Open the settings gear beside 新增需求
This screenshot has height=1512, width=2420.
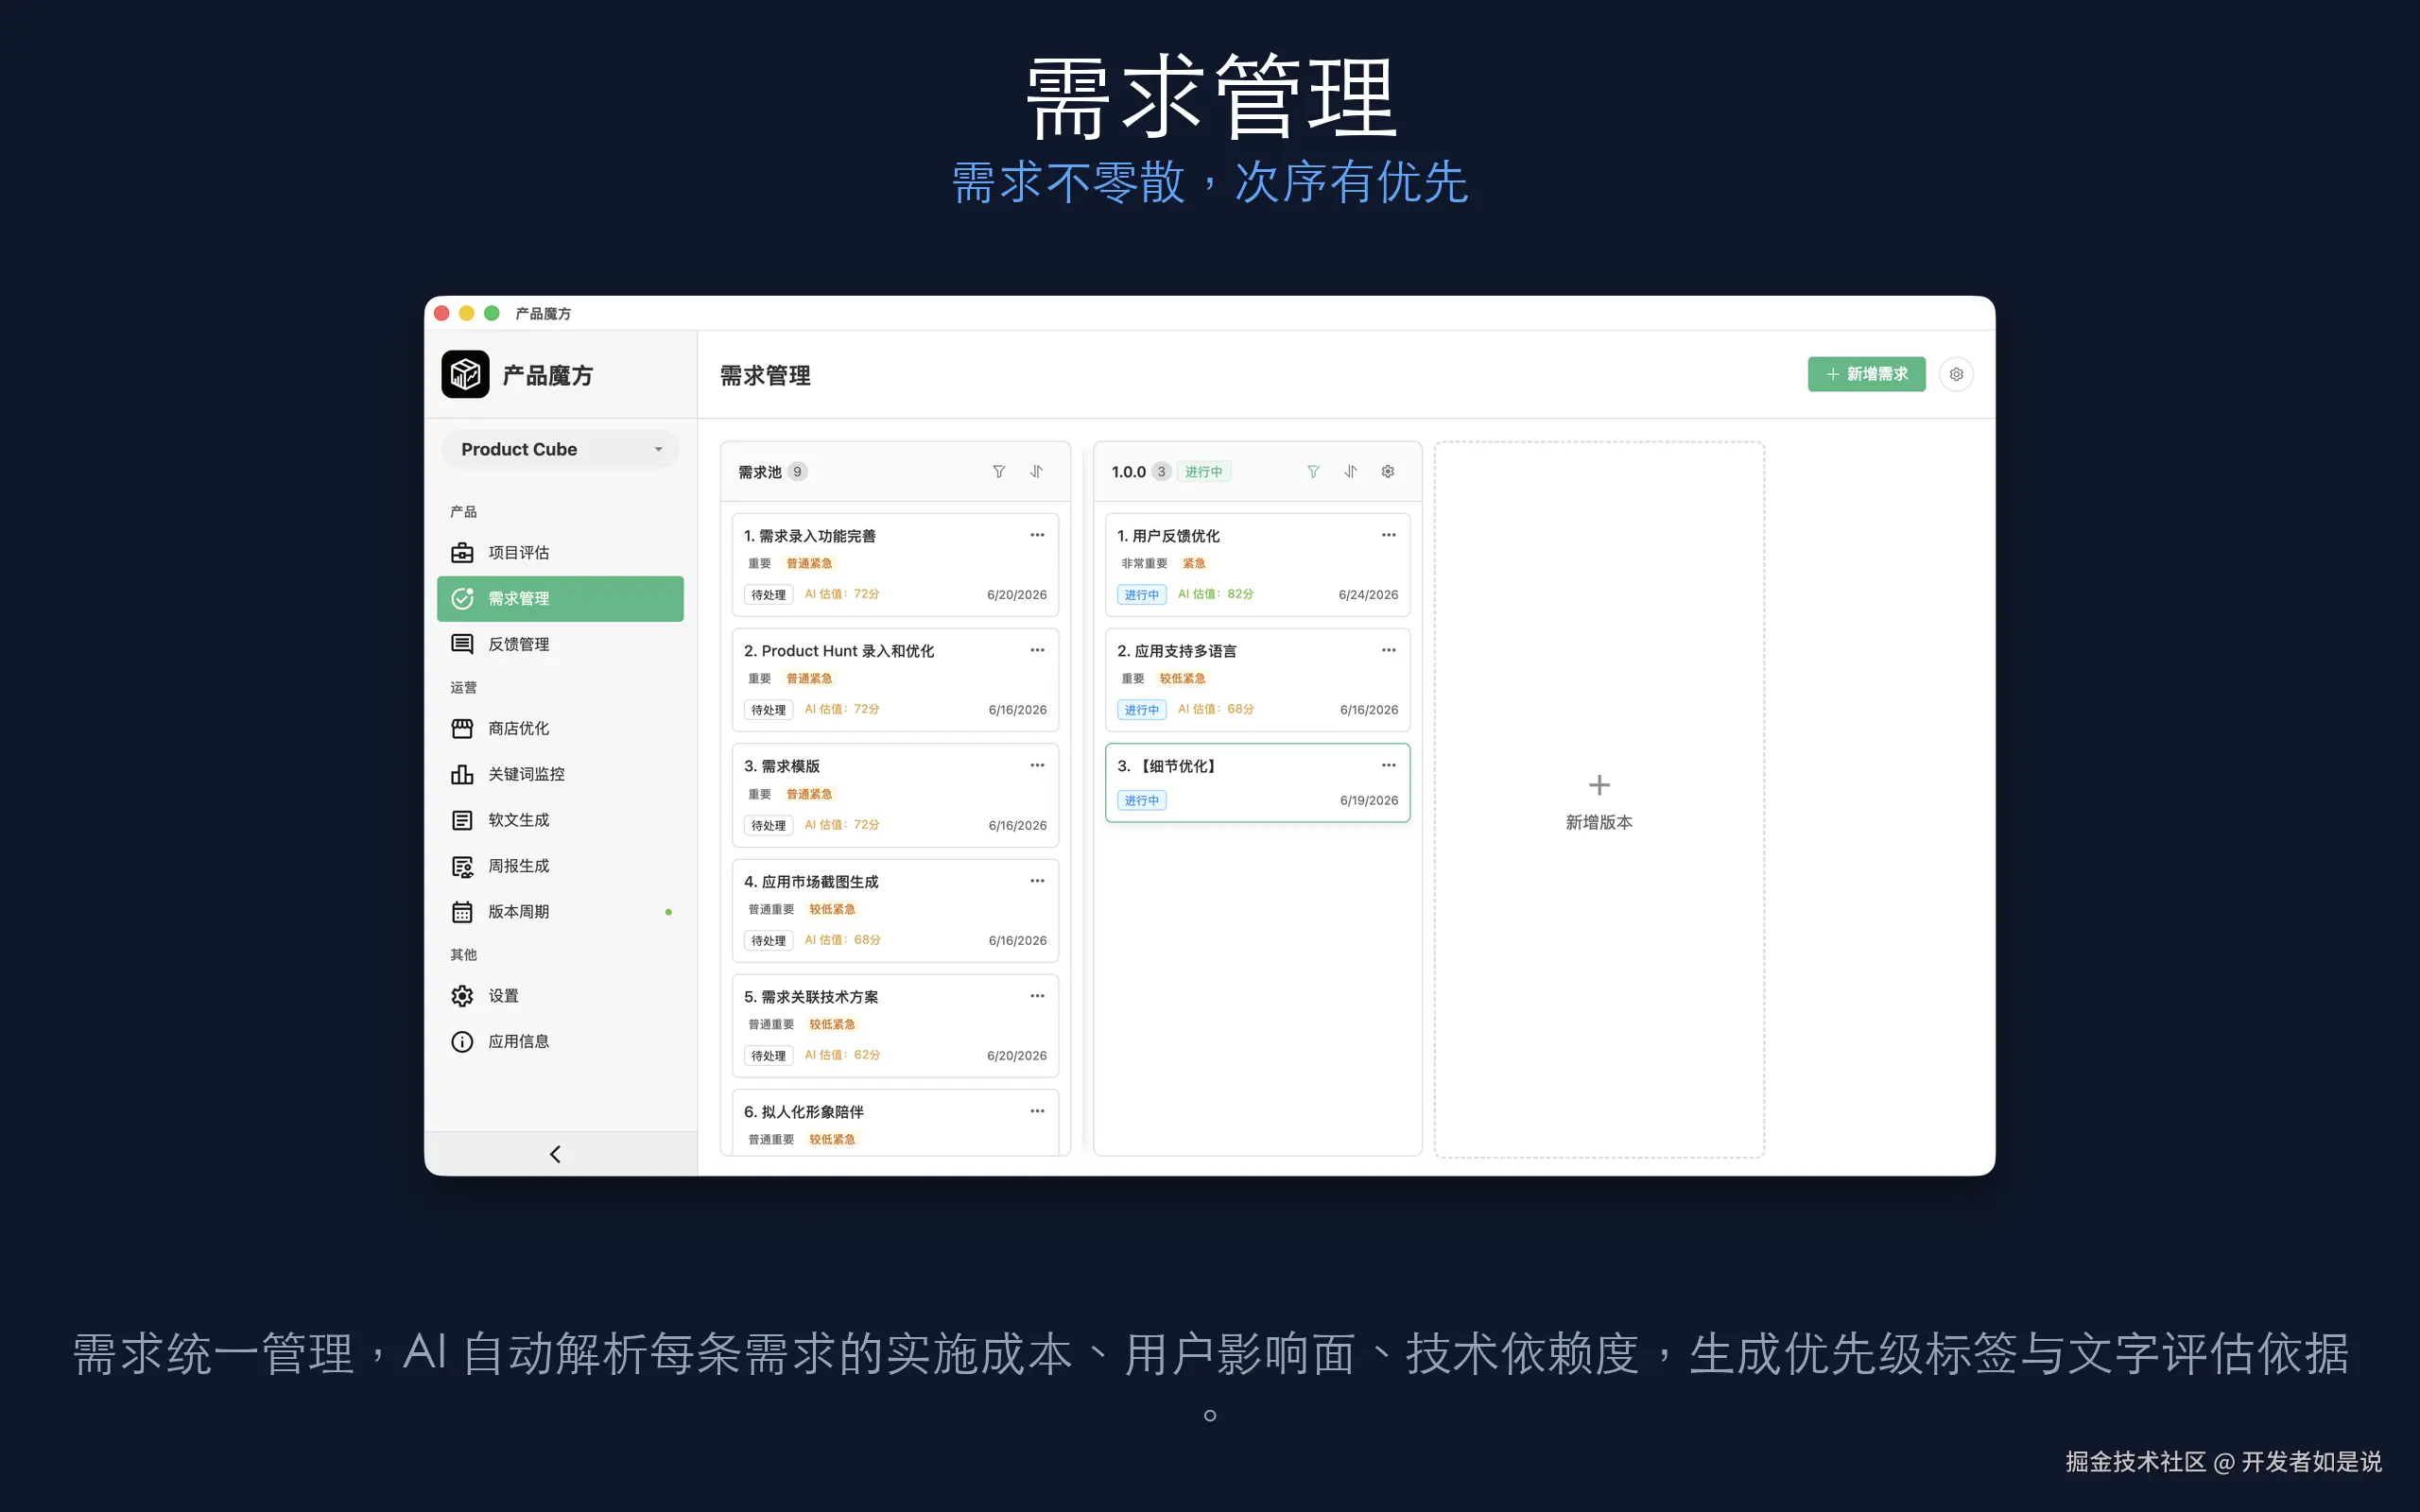coord(1956,374)
